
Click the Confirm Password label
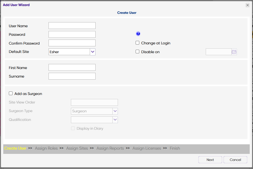click(x=24, y=43)
